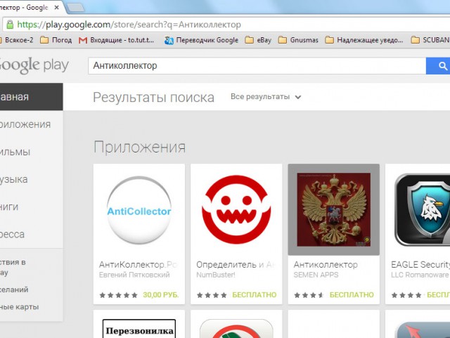Click the secure padlock icon in address bar
Screen dimensions: 450x338
click(x=10, y=25)
